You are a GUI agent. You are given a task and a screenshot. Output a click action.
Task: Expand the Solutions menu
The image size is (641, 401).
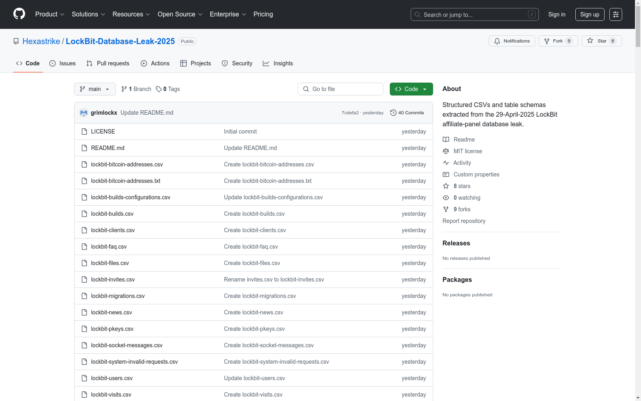click(89, 14)
